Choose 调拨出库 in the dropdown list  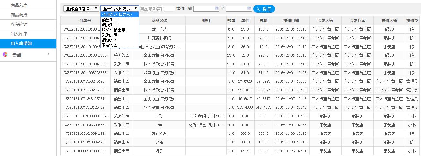pos(110,25)
